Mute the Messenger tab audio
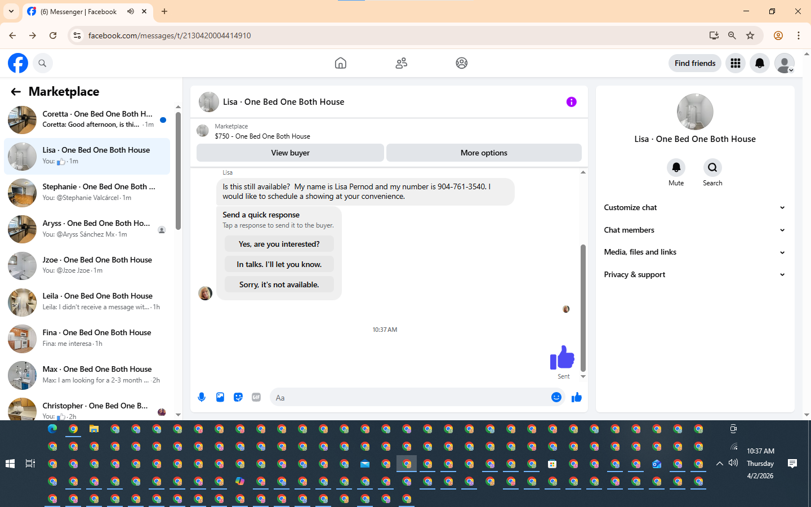Screen dimensions: 811x507 131,11
